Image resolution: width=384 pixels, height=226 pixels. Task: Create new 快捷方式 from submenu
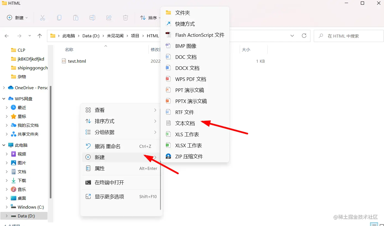pos(195,24)
